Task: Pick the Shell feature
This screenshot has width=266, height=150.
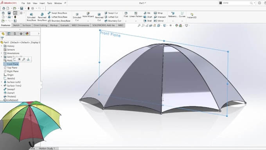Action: [x=147, y=21]
